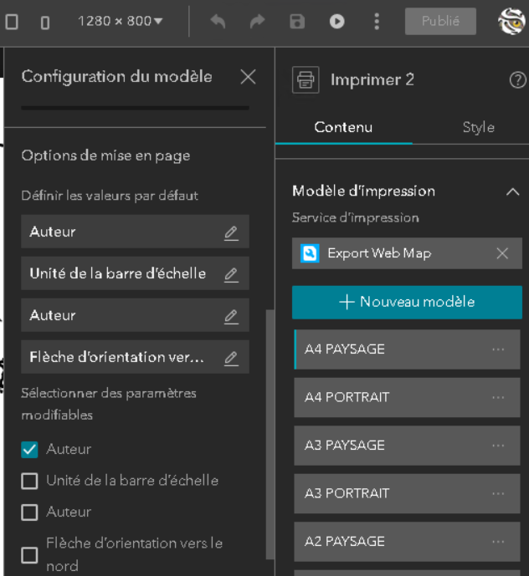Image resolution: width=529 pixels, height=576 pixels.
Task: Remove the Export Web Map print service
Action: pyautogui.click(x=502, y=253)
